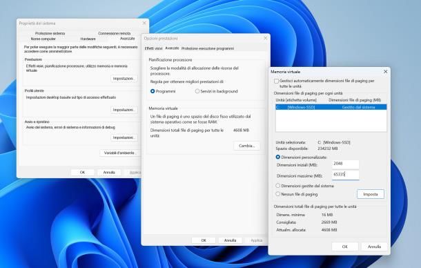Select Servizi in background radio button

pyautogui.click(x=197, y=91)
